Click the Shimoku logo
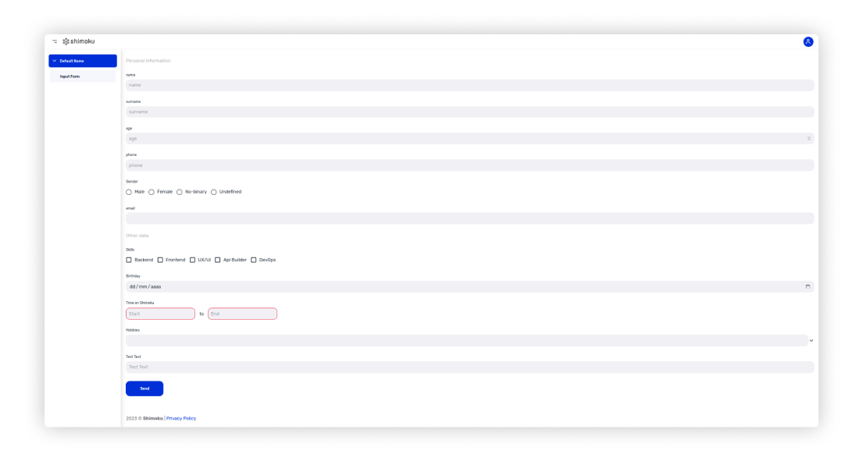Viewport: 863px width, 461px height. click(x=79, y=41)
